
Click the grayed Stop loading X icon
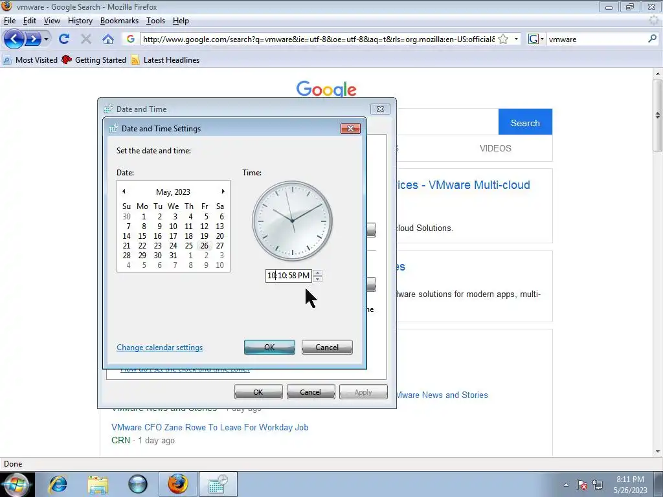pos(86,39)
